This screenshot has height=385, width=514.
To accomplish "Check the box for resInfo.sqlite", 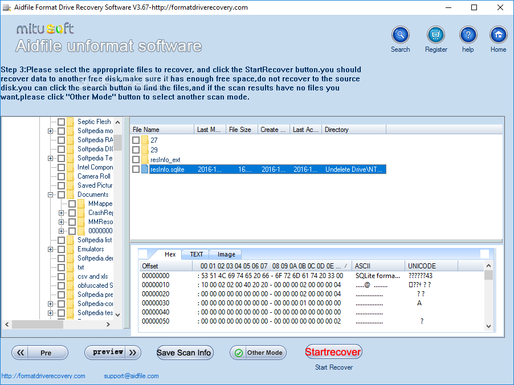I will (136, 169).
